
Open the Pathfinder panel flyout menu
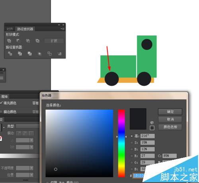click(62, 29)
